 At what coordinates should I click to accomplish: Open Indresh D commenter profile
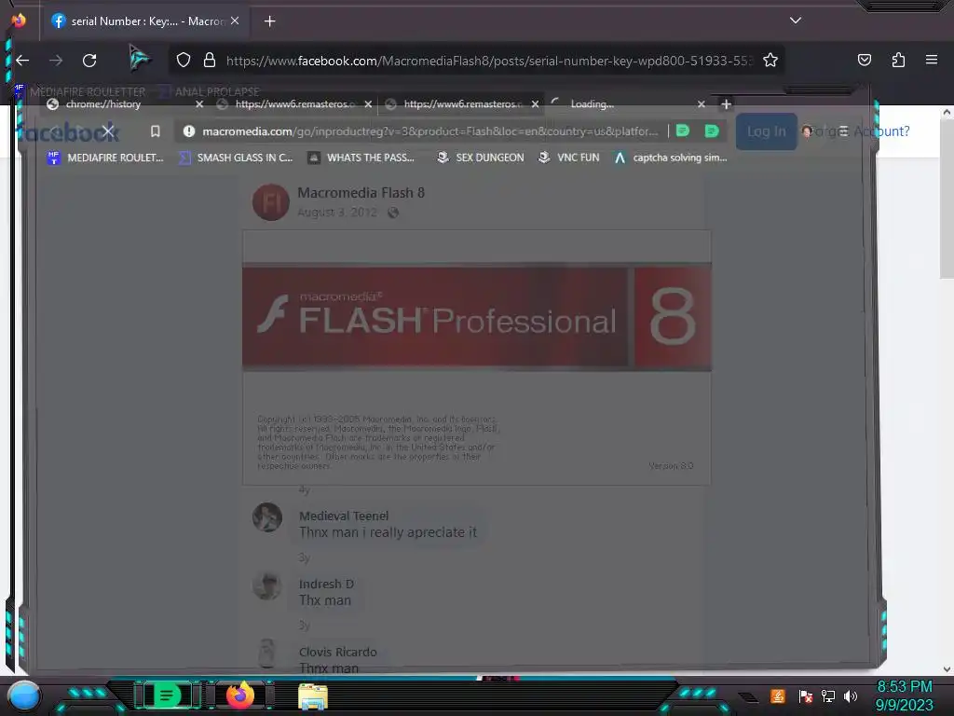326,584
